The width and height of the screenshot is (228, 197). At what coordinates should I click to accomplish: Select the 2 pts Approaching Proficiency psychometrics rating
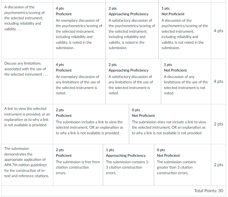132,31
